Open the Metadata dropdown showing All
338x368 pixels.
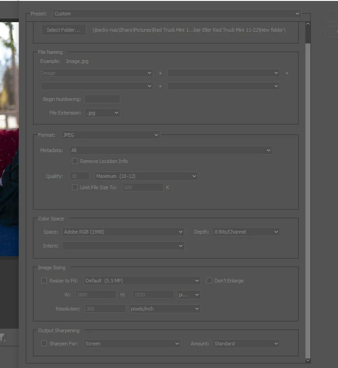[171, 150]
